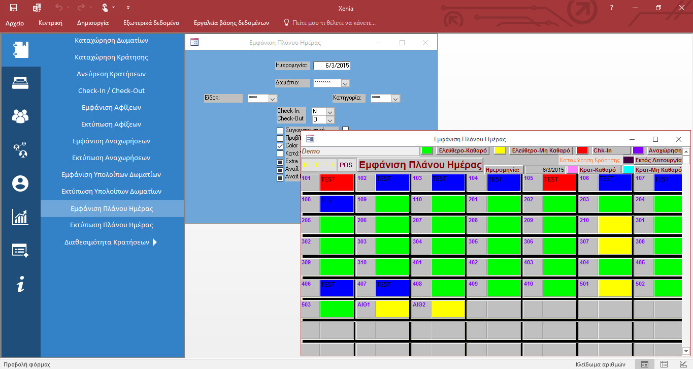Switch to Datasheet view in status bar
This screenshot has height=369, width=693.
(664, 364)
